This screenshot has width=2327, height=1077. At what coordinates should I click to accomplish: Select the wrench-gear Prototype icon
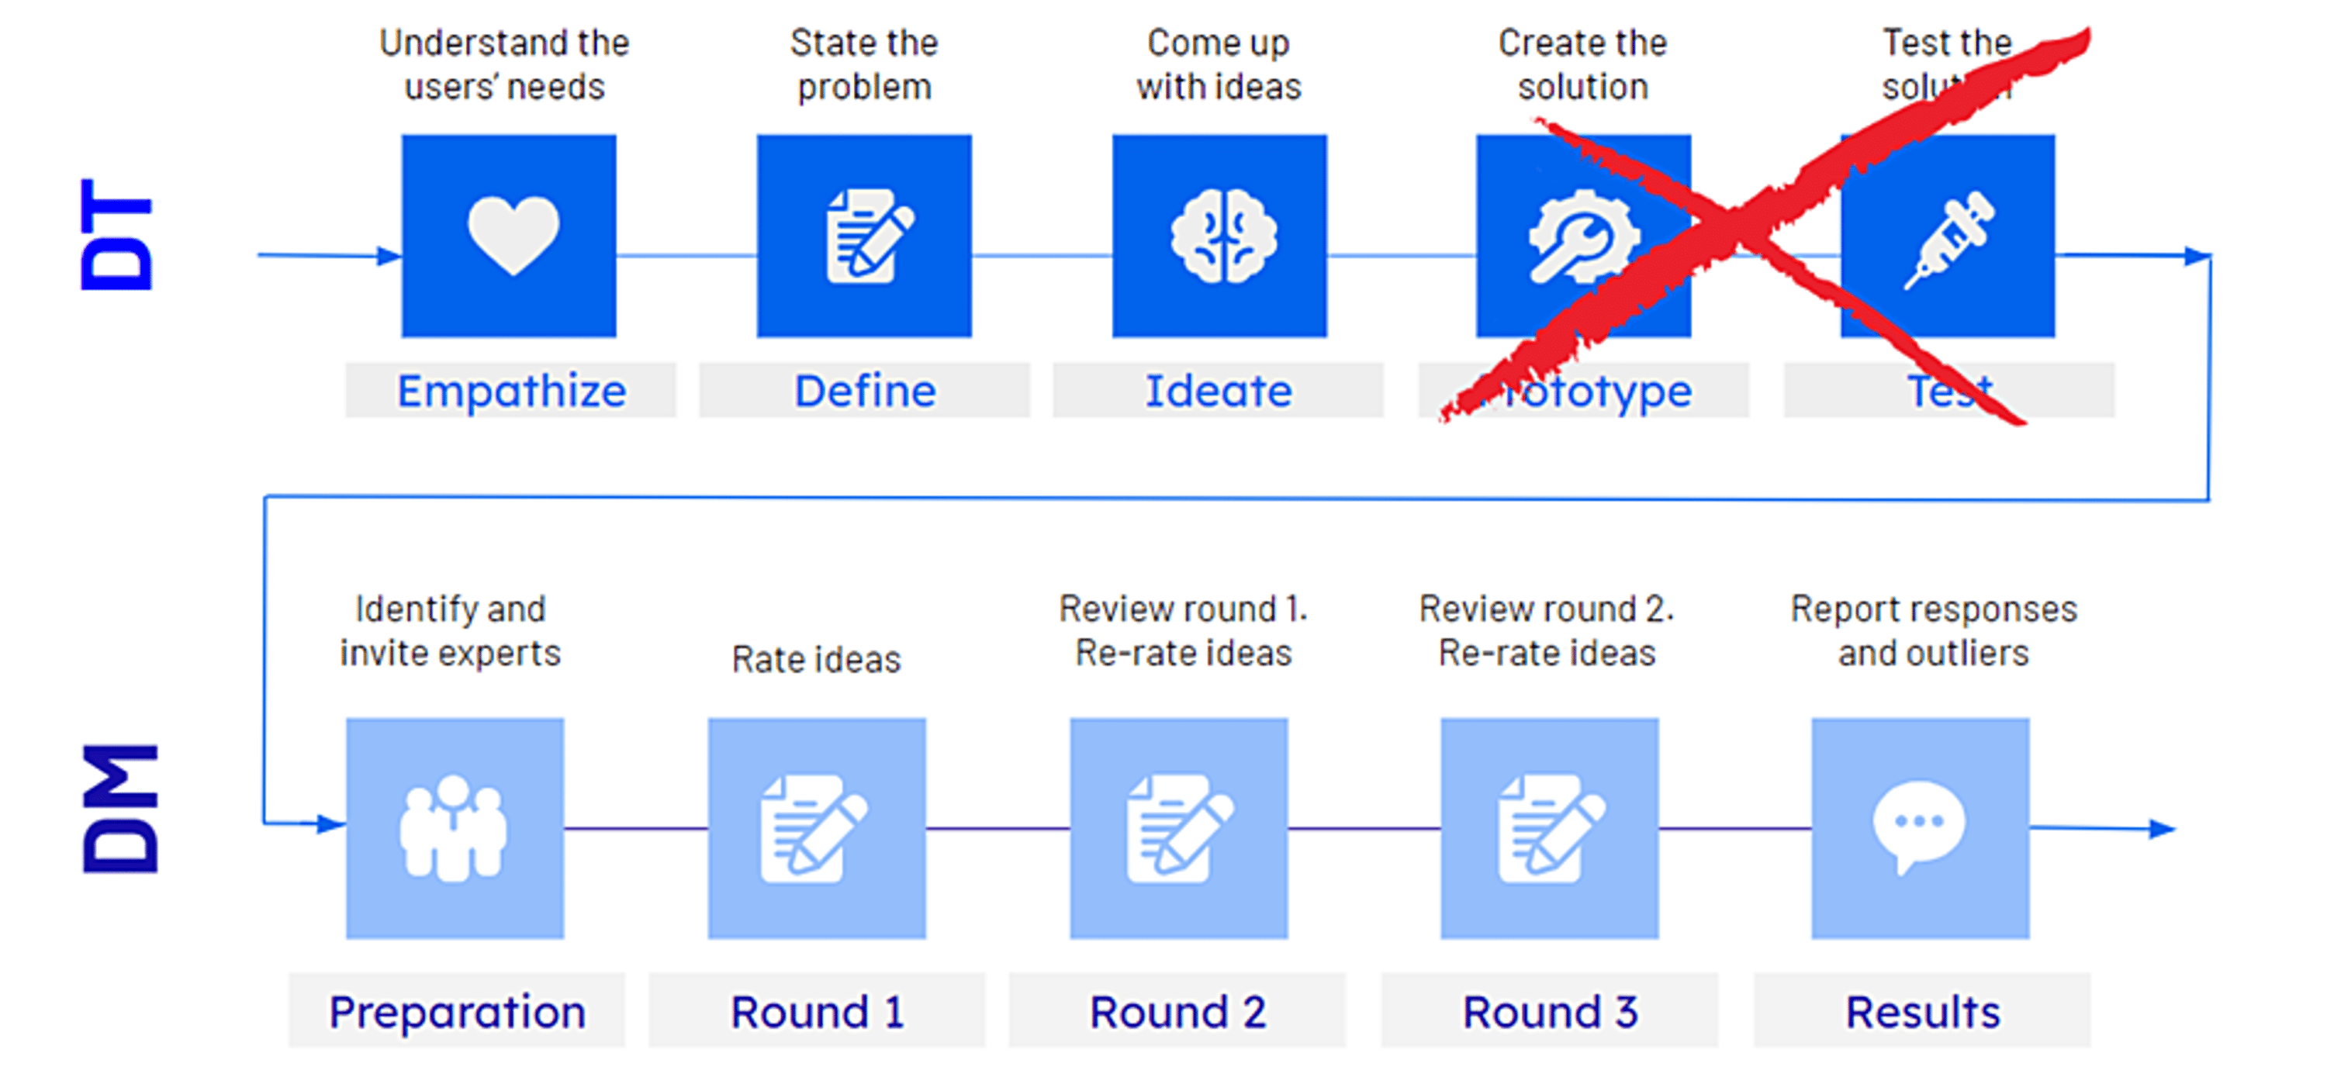point(1584,236)
